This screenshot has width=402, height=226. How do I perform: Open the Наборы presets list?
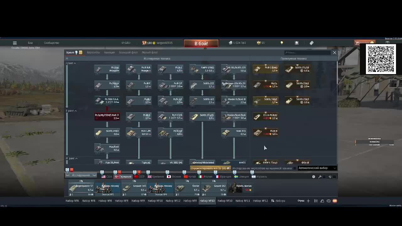click(x=278, y=201)
